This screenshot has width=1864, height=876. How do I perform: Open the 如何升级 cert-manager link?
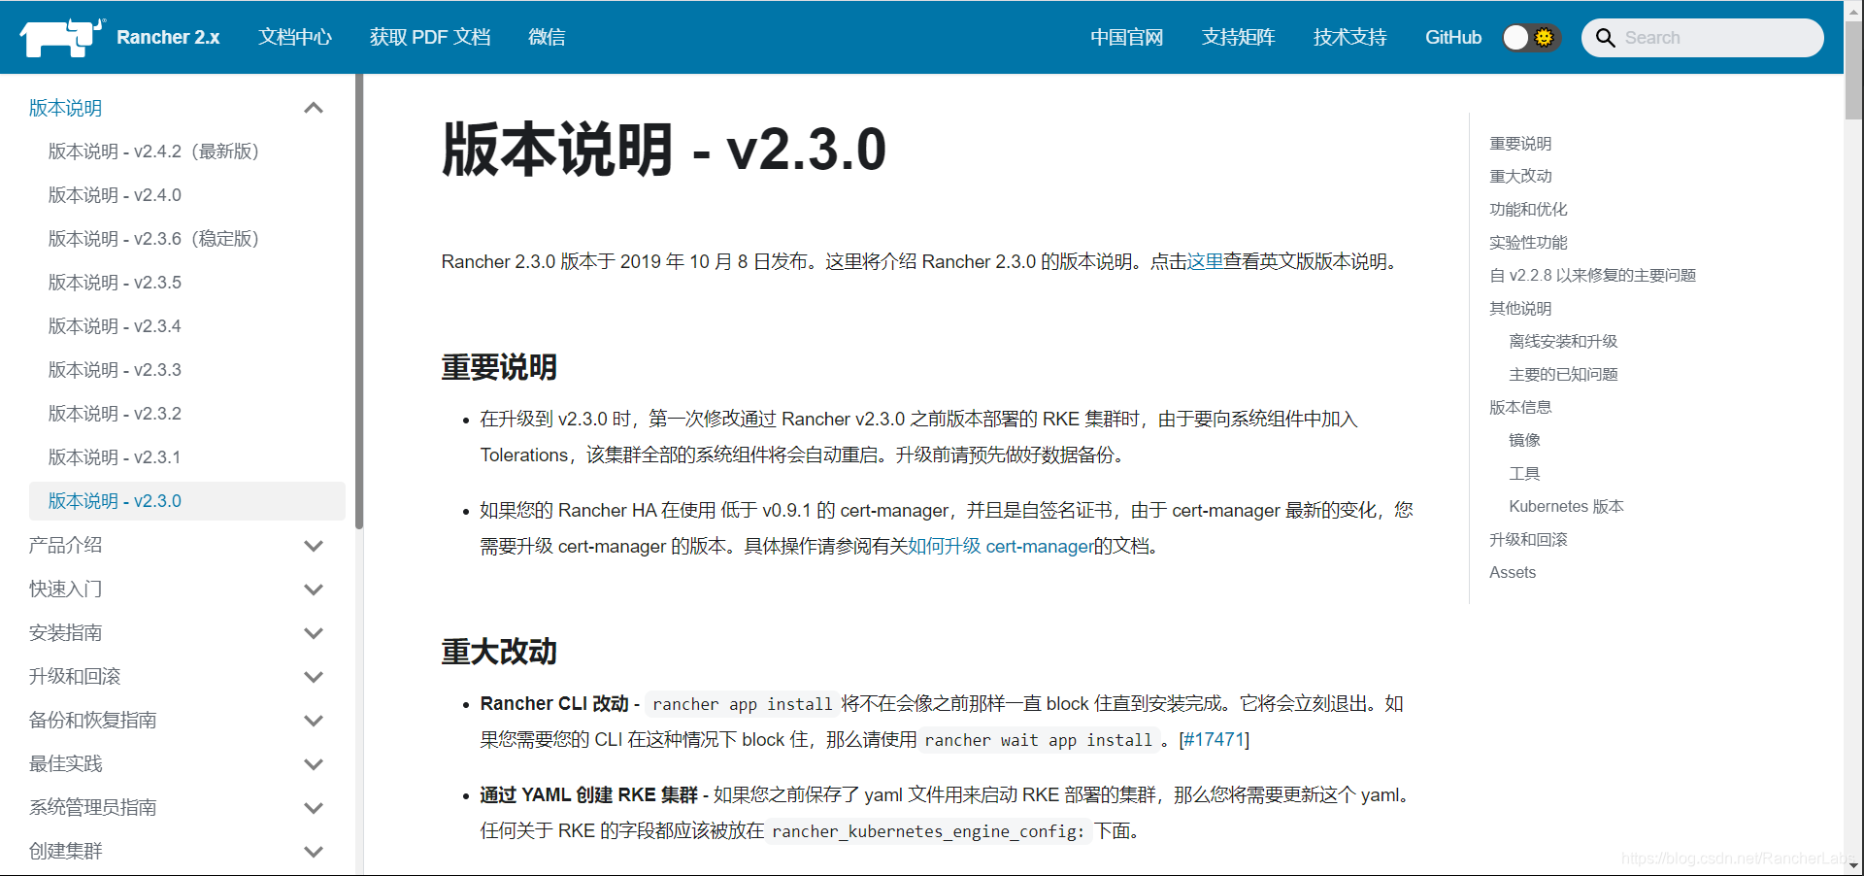[x=1000, y=546]
